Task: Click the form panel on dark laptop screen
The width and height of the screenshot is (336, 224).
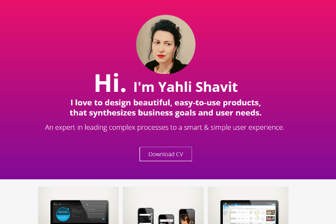Action: (96, 213)
